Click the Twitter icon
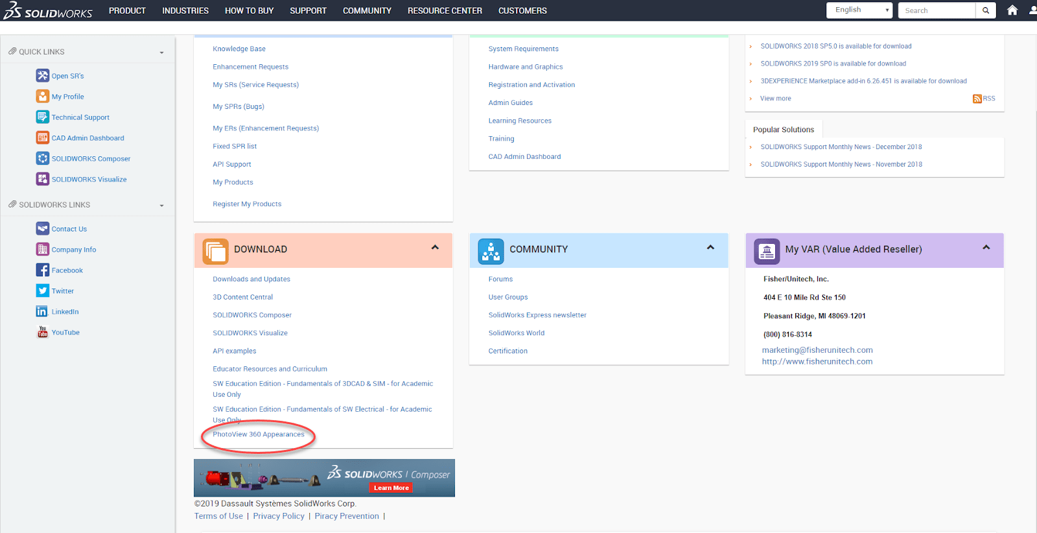Viewport: 1037px width, 533px height. click(43, 290)
